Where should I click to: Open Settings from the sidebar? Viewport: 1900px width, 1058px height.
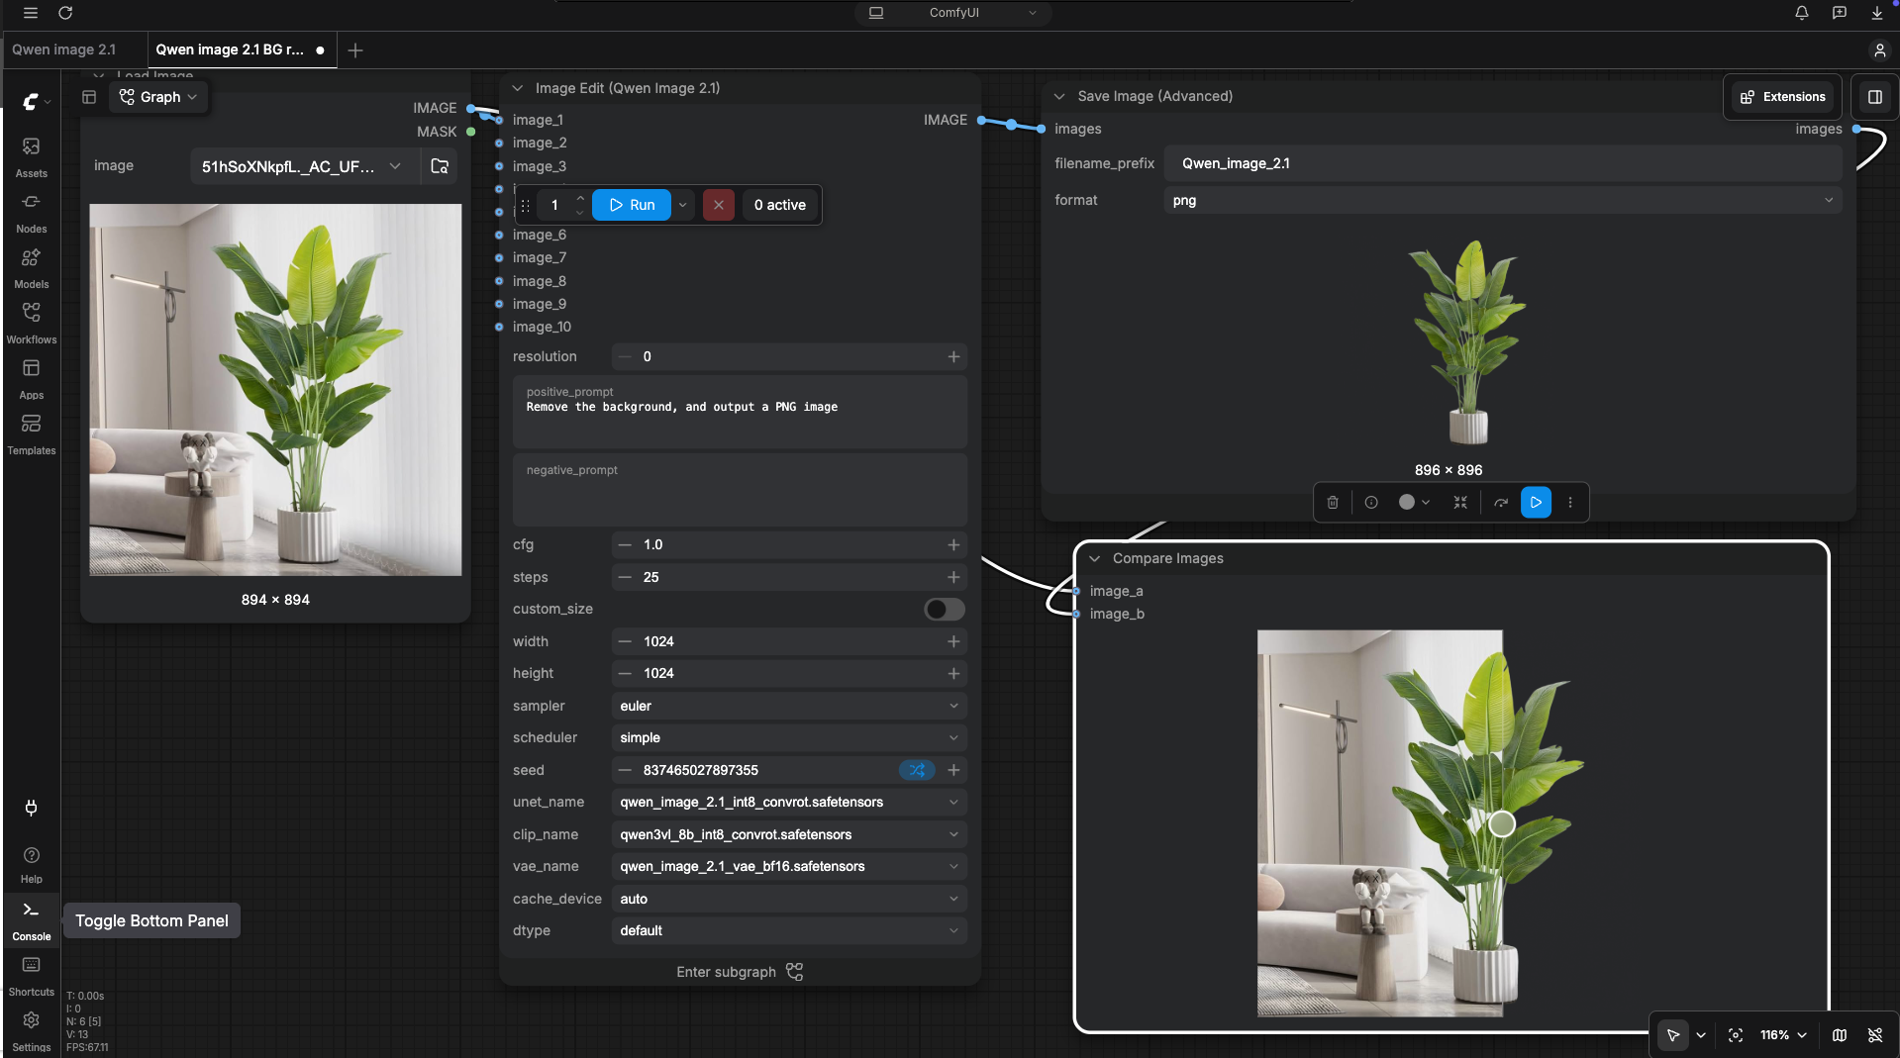tap(31, 1030)
